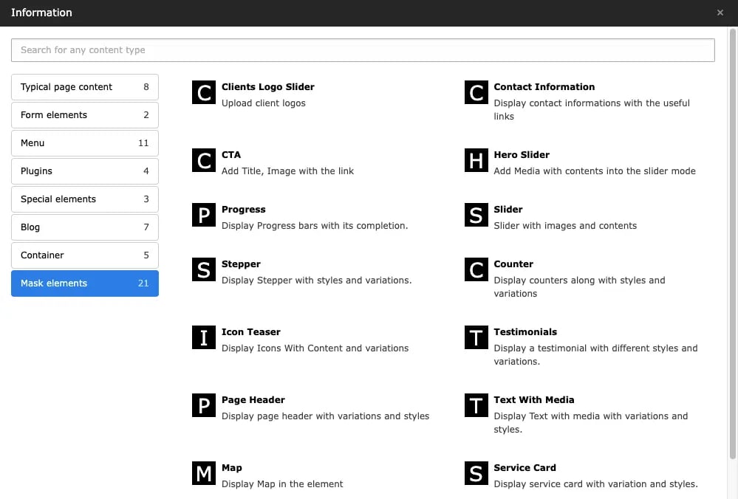Click the Contact Information 'C' icon
Screen dimensions: 738x499
click(476, 92)
